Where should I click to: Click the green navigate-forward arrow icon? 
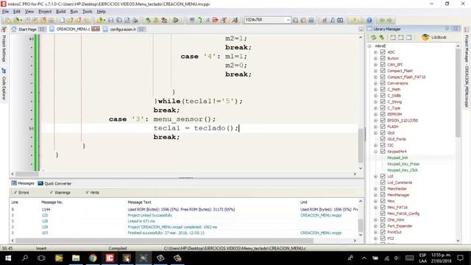[389, 20]
